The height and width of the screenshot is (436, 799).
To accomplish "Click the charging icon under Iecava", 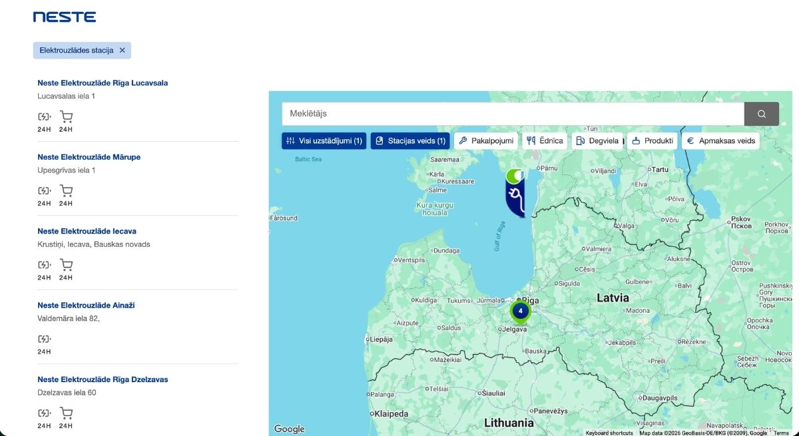I will point(44,265).
